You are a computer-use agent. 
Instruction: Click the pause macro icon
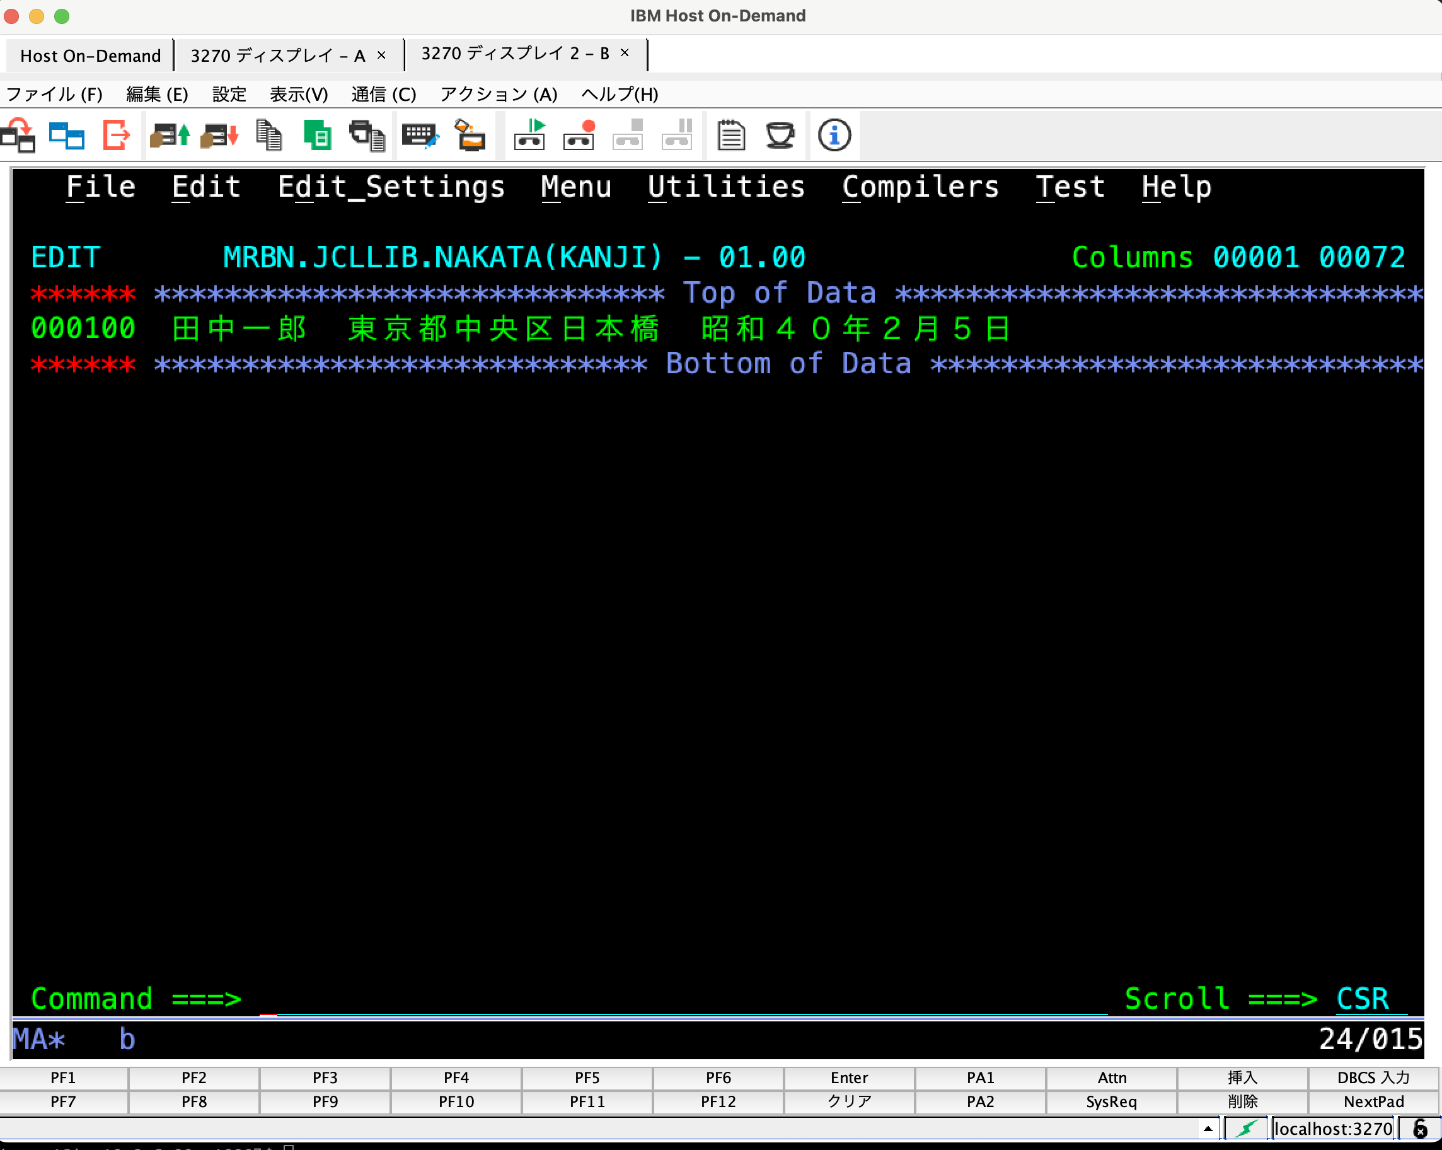[678, 136]
